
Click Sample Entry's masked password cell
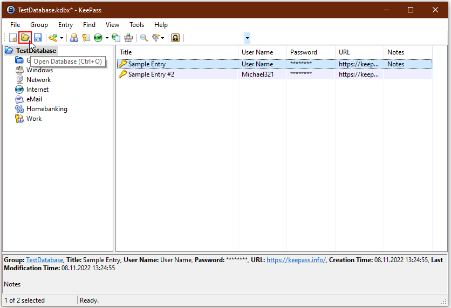(x=301, y=64)
